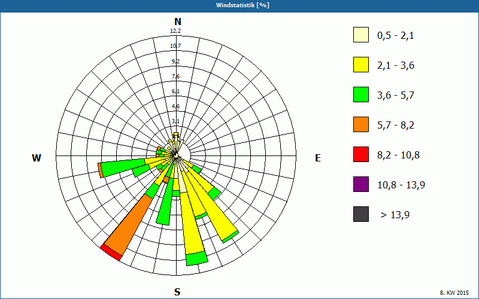Screen dimensions: 479x299
Task: Click the E compass label
Action: tap(318, 158)
